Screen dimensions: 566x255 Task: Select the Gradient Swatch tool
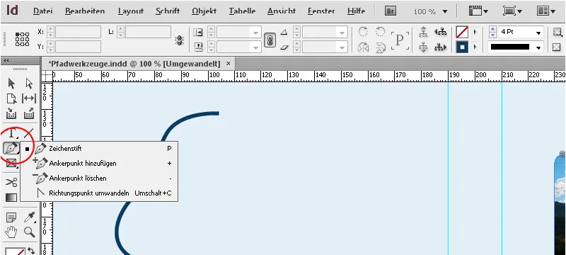(x=11, y=197)
